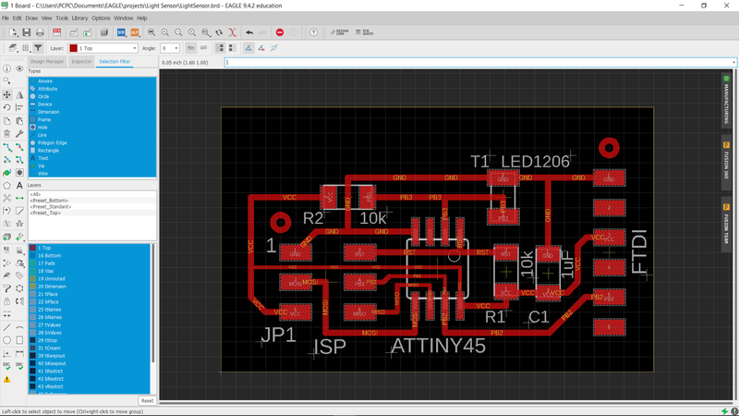Click the Undo arrow icon

click(249, 32)
